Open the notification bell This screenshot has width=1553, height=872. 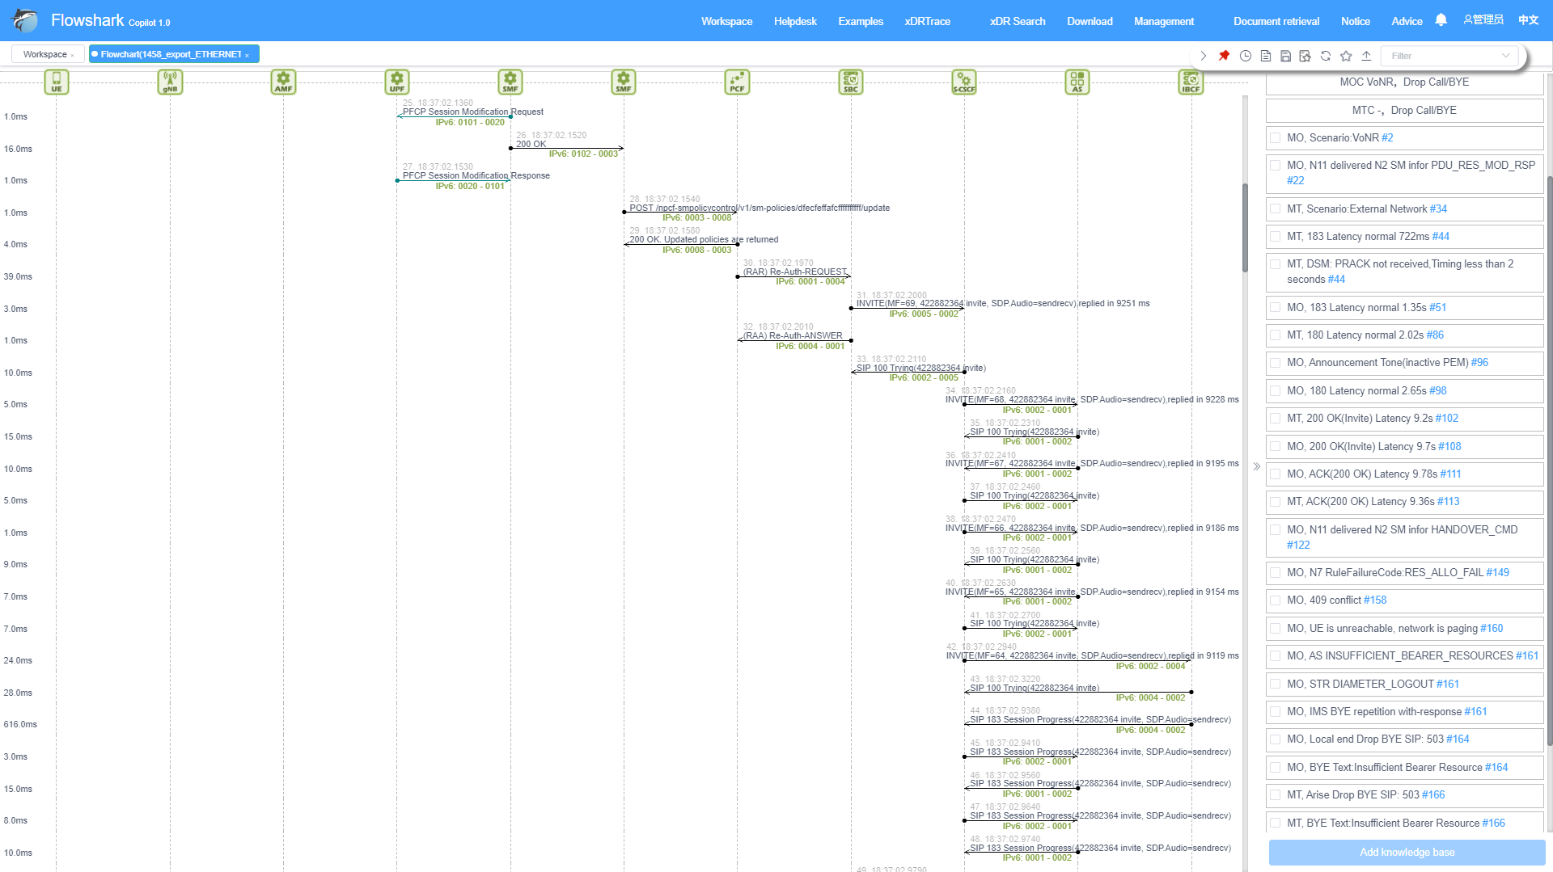(x=1441, y=20)
